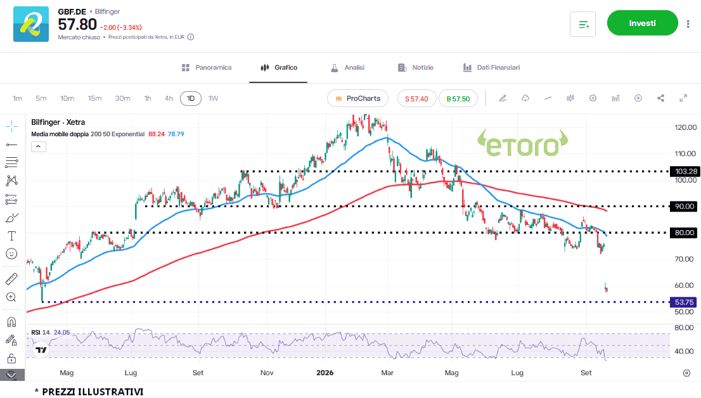701x398 pixels.
Task: Select the 4h timeframe
Action: click(169, 98)
